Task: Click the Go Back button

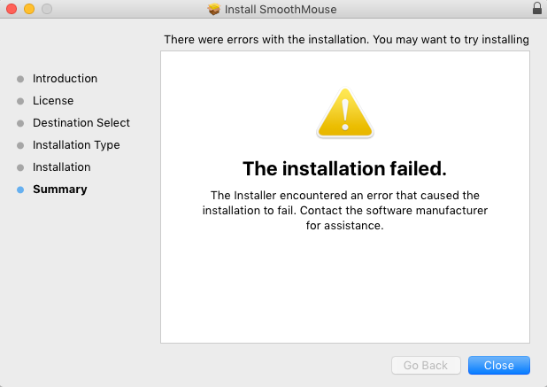Action: click(426, 365)
